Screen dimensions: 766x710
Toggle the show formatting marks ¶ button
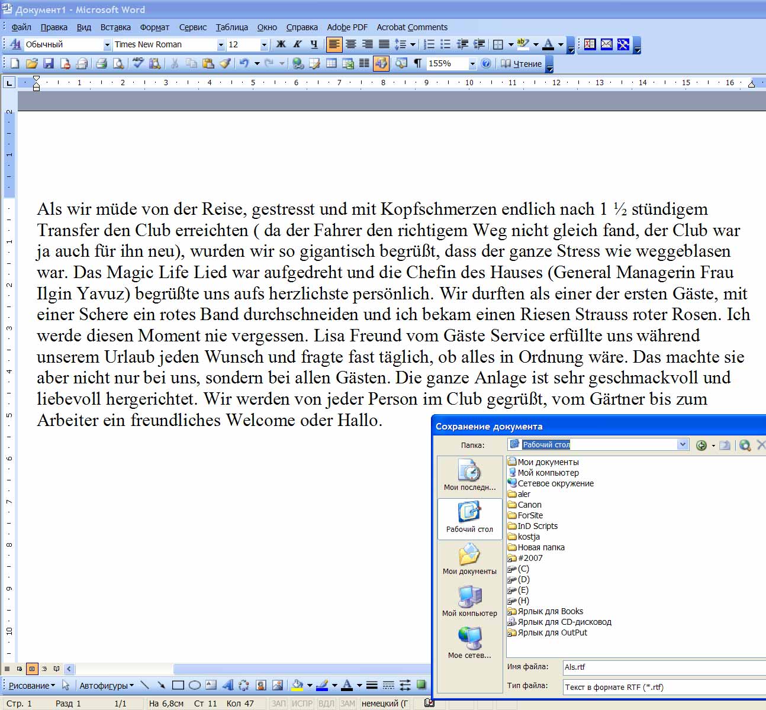[x=418, y=63]
